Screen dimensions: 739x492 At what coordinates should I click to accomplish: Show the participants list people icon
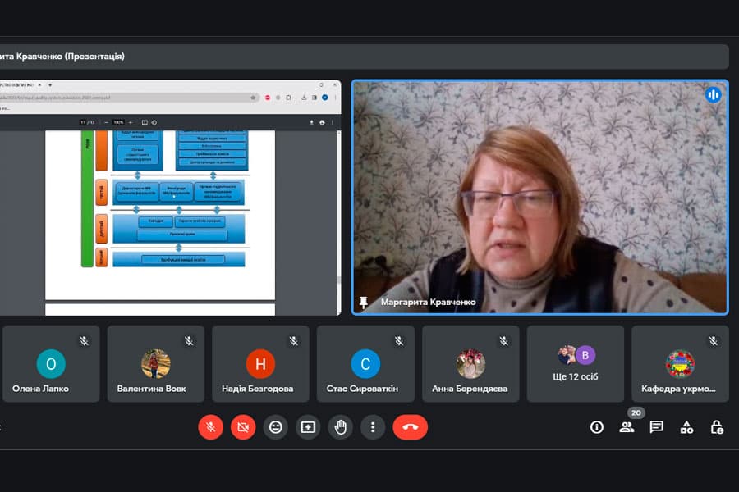[627, 427]
